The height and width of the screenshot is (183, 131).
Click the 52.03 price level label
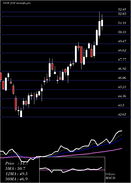point(122,14)
